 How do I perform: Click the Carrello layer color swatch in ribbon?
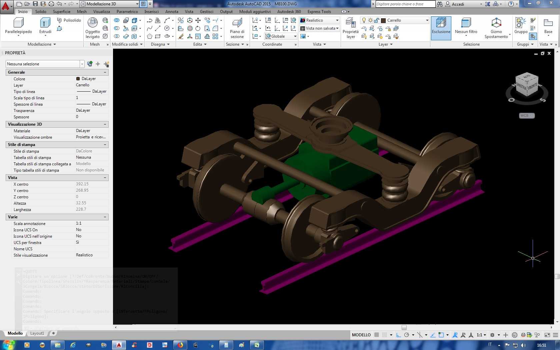[383, 20]
